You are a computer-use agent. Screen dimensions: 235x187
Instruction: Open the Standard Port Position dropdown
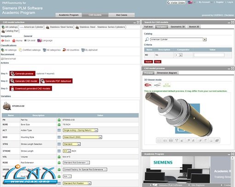[x=77, y=183]
